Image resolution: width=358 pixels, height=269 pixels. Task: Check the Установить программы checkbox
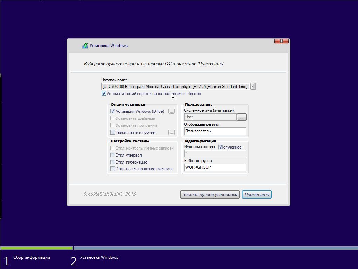112,125
